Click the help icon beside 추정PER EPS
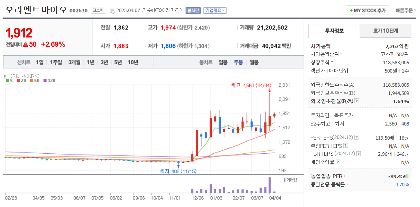Screen dimensions: 420x207 pyautogui.click(x=345, y=146)
